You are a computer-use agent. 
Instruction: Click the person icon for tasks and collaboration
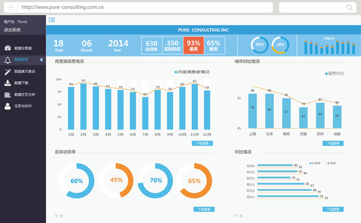pyautogui.click(x=8, y=106)
